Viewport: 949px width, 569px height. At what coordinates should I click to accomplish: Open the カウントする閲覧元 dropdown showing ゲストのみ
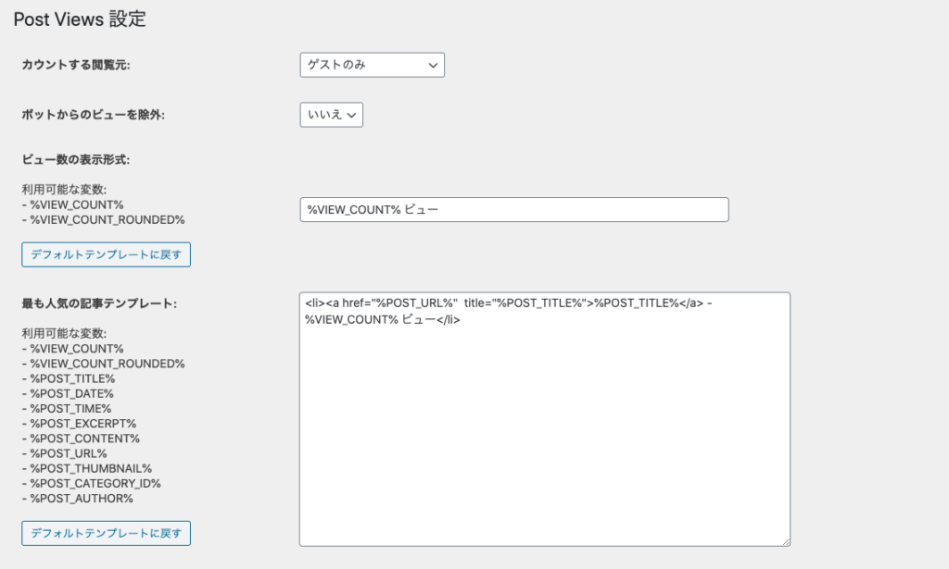click(372, 65)
